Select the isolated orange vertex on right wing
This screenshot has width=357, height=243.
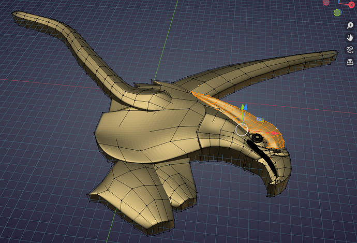pyautogui.click(x=199, y=85)
